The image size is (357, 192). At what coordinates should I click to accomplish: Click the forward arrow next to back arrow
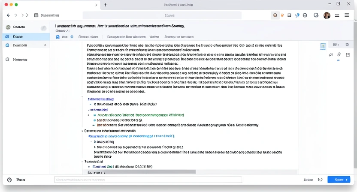pyautogui.click(x=16, y=15)
